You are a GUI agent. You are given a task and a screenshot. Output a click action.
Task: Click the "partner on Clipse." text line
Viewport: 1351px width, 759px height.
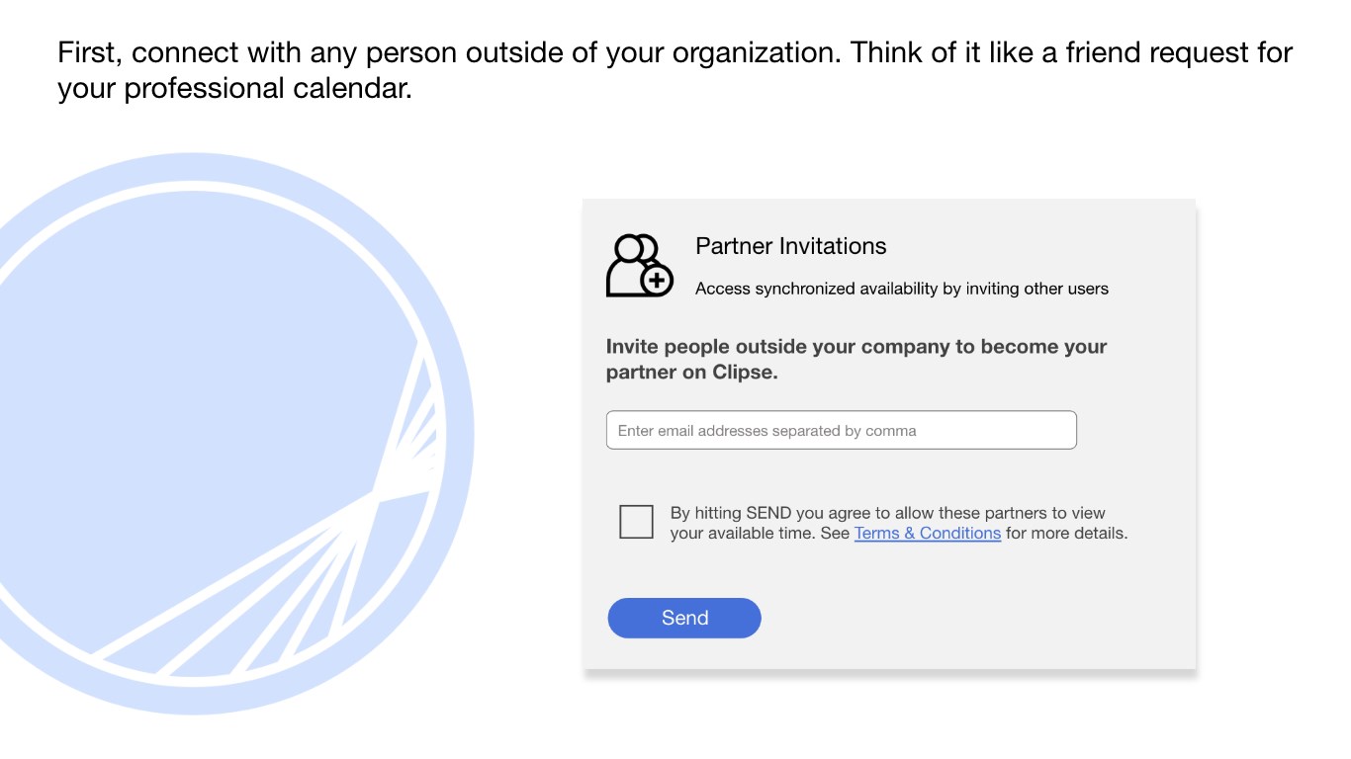pyautogui.click(x=691, y=373)
